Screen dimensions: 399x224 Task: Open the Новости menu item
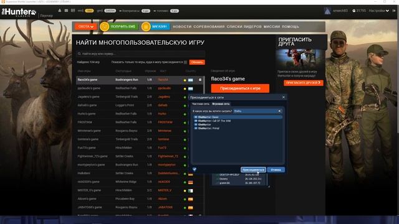(x=182, y=26)
